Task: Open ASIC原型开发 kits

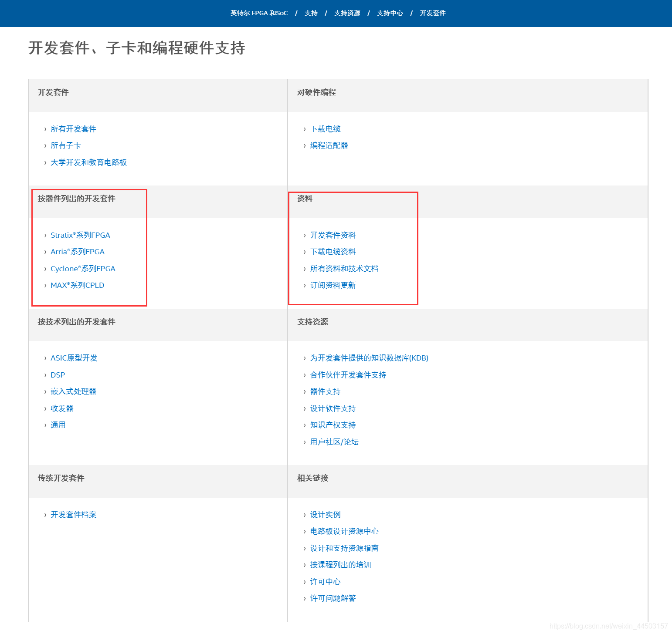Action: pyautogui.click(x=74, y=357)
